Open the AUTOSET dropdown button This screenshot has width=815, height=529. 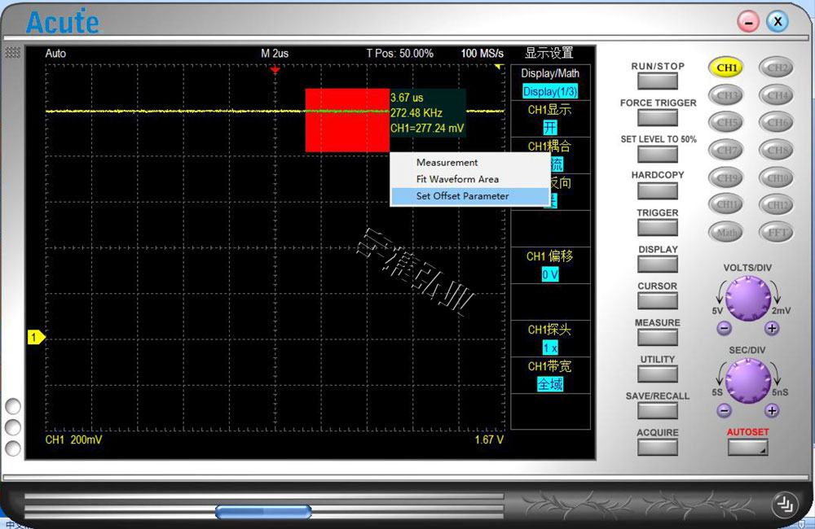(748, 448)
